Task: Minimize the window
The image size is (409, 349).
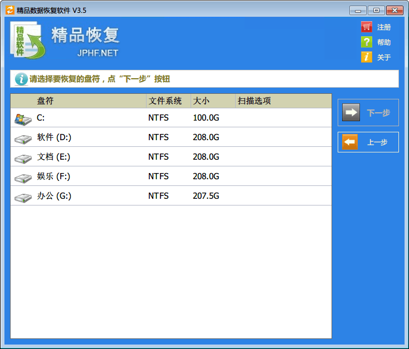Action: click(x=358, y=11)
